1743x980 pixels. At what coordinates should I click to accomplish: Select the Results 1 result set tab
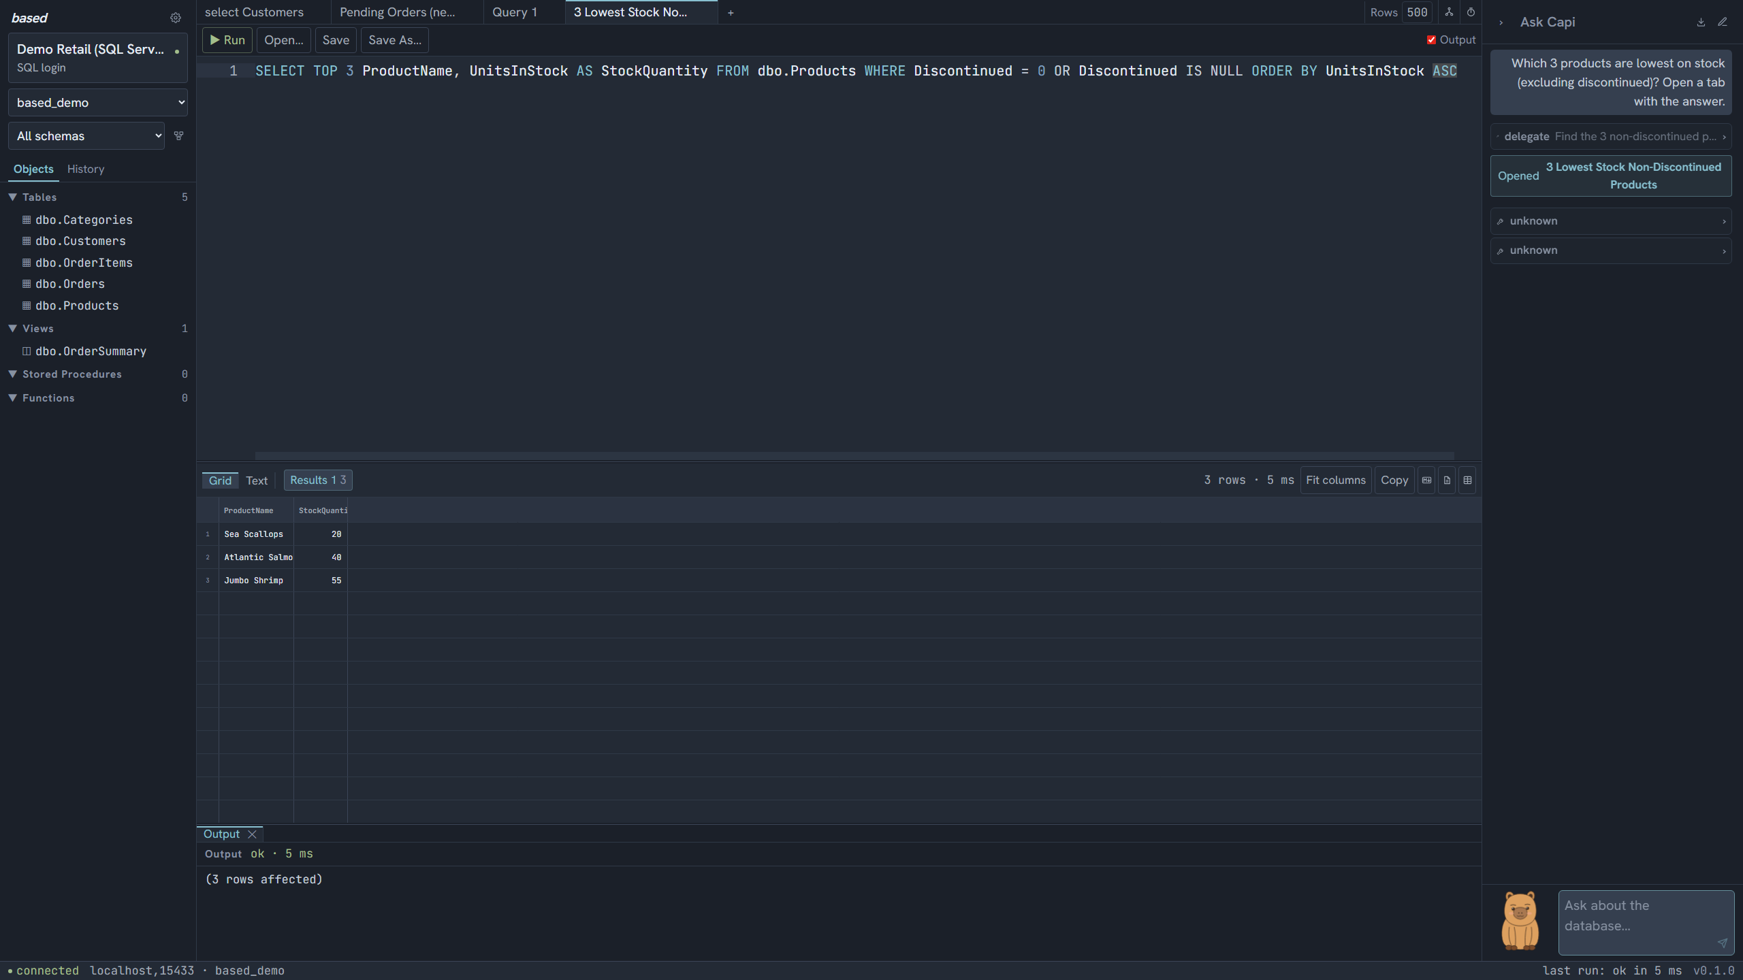[x=318, y=480]
